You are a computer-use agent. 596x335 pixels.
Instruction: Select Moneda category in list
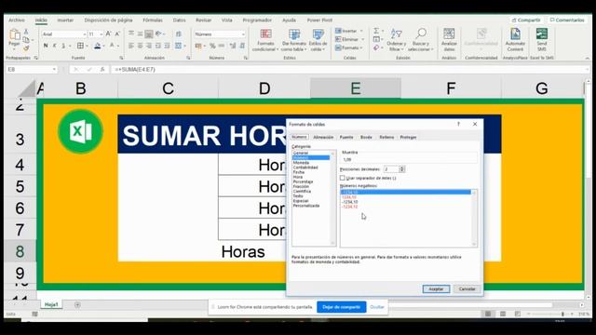point(301,163)
